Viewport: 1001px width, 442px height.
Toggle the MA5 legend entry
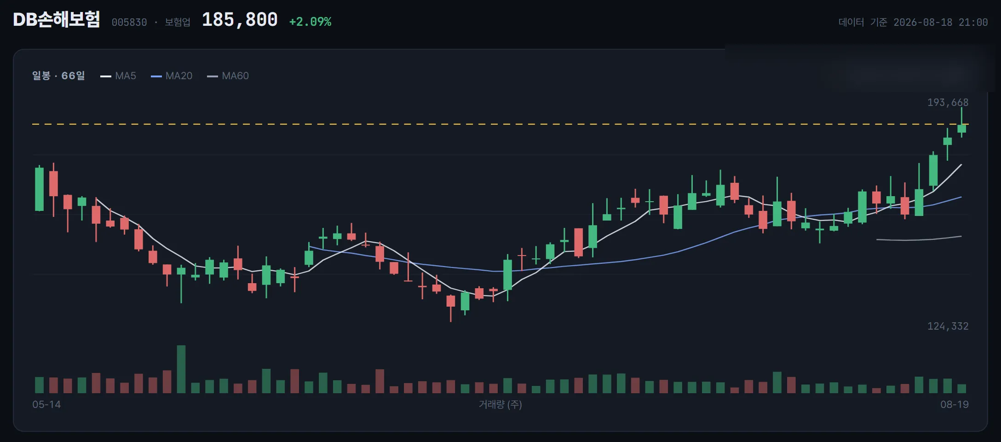pos(118,76)
